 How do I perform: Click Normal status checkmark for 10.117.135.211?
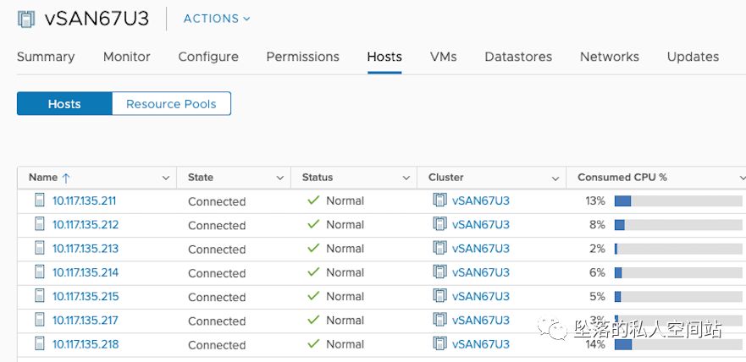pos(313,200)
